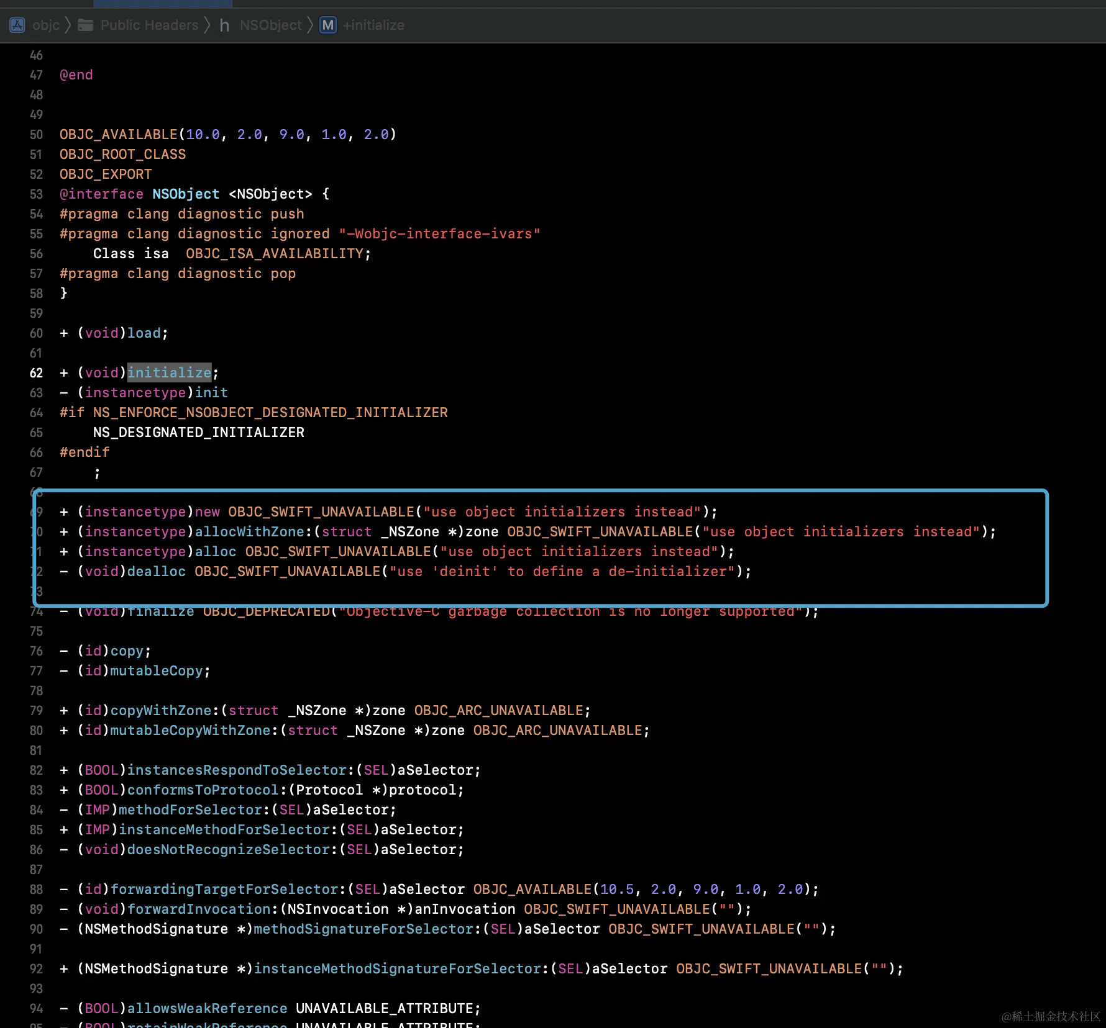Image resolution: width=1106 pixels, height=1028 pixels.
Task: Click UNAVAILABLE_ATTRIBUTE on line 94
Action: click(x=385, y=1009)
